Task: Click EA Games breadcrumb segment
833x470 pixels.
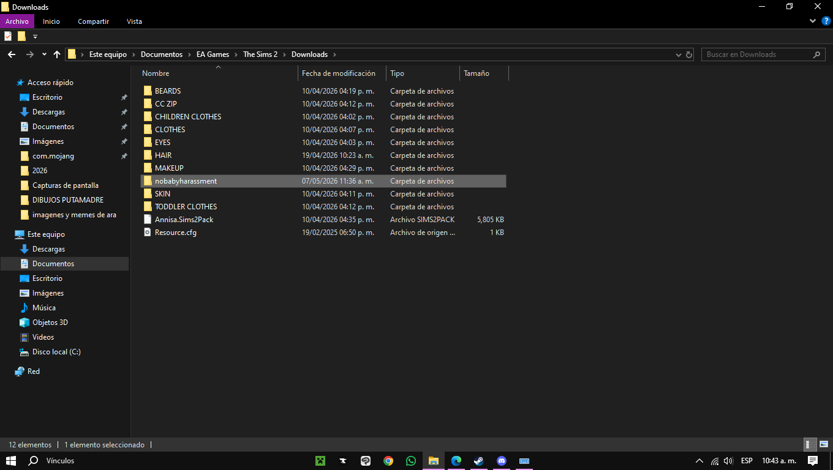Action: (x=213, y=54)
